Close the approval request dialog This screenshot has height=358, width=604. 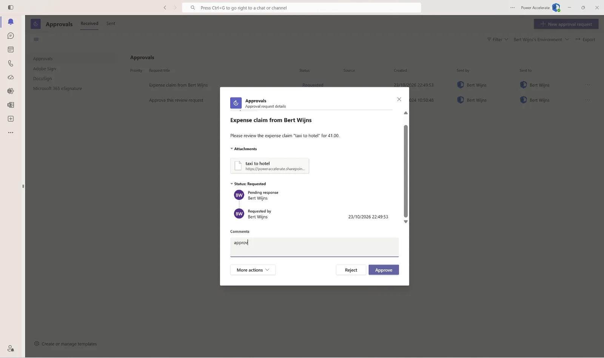399,99
